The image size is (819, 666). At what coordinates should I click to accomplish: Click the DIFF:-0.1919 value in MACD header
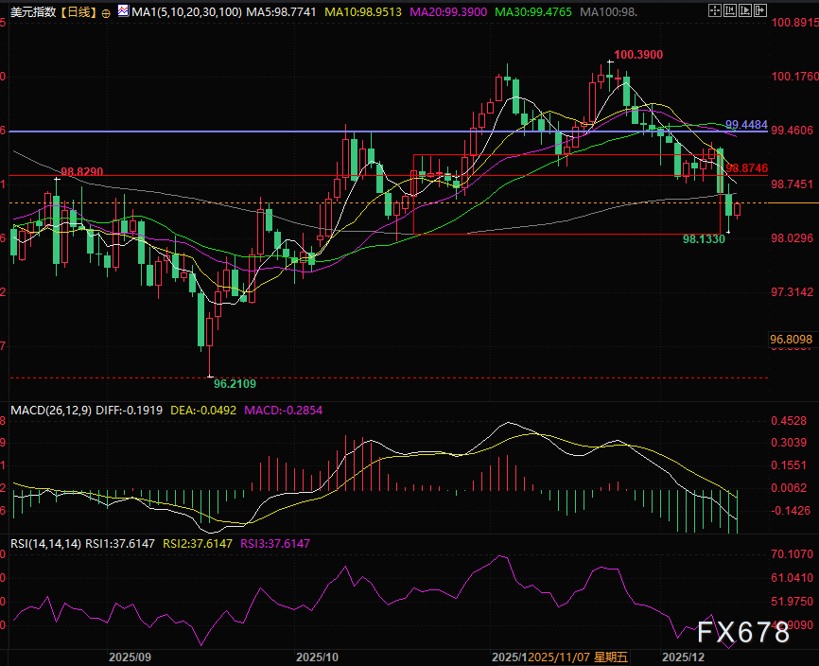pos(131,412)
